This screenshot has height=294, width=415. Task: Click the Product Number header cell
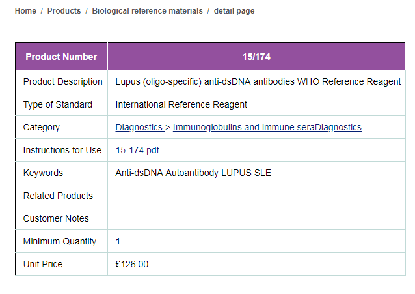click(61, 57)
